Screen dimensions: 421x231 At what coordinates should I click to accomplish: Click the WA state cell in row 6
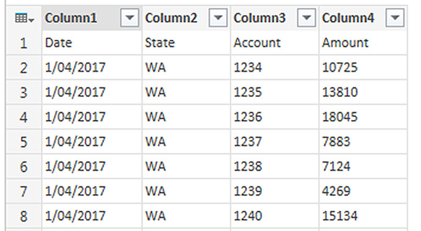click(186, 166)
